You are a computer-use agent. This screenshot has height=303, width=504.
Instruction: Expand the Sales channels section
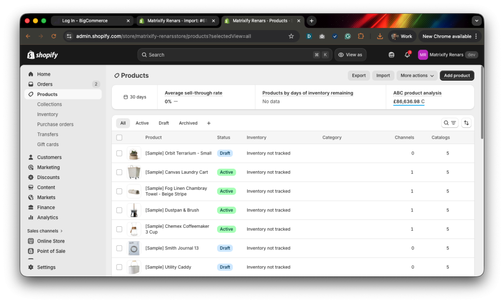click(x=44, y=230)
